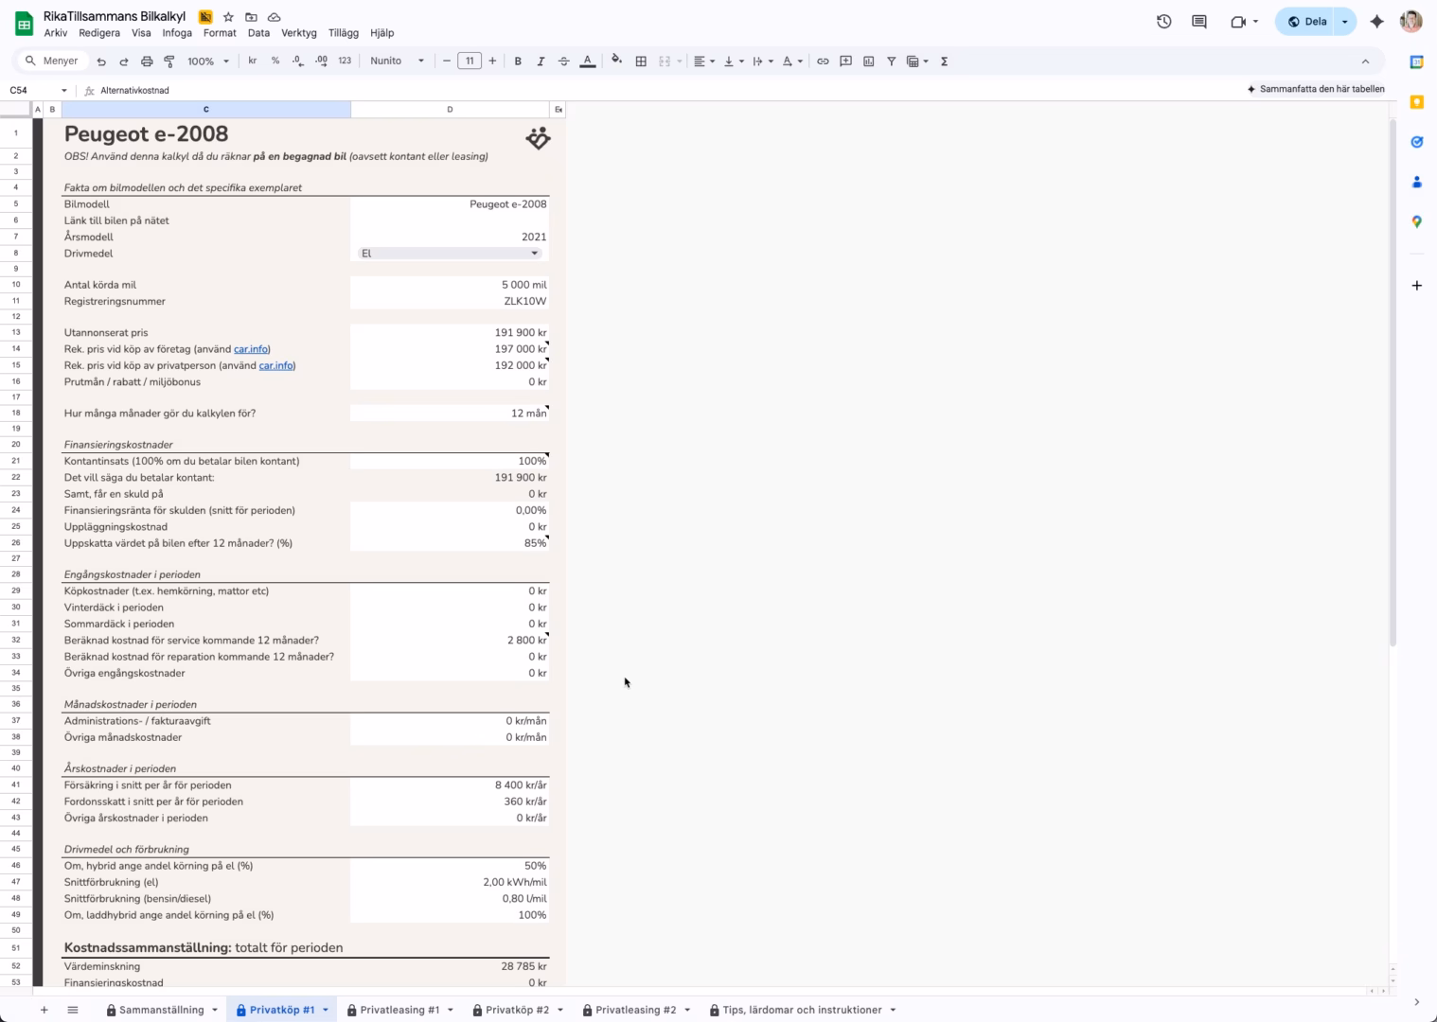Check cloud save status icon
Viewport: 1437px width, 1022px height.
tap(274, 17)
